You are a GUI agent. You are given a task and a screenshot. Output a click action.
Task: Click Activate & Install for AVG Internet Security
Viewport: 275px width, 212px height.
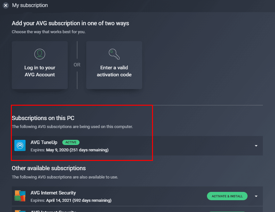[227, 196]
